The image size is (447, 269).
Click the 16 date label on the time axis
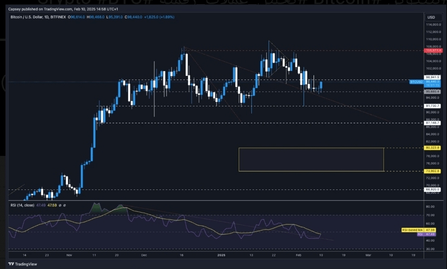(x=182, y=255)
